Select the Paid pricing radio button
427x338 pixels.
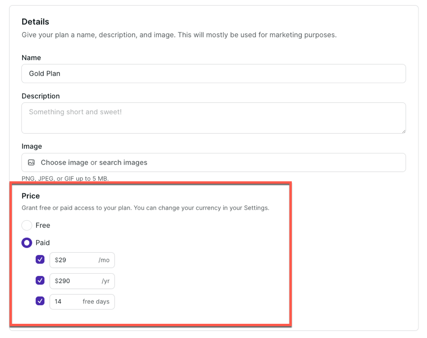(x=27, y=243)
